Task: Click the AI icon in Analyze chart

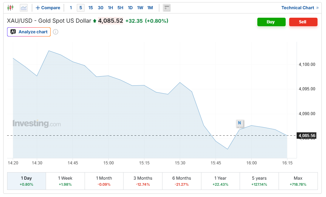Action: 13,32
